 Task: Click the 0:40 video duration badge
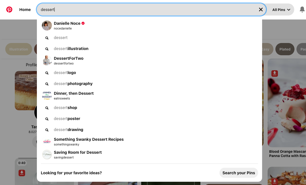tap(22, 163)
